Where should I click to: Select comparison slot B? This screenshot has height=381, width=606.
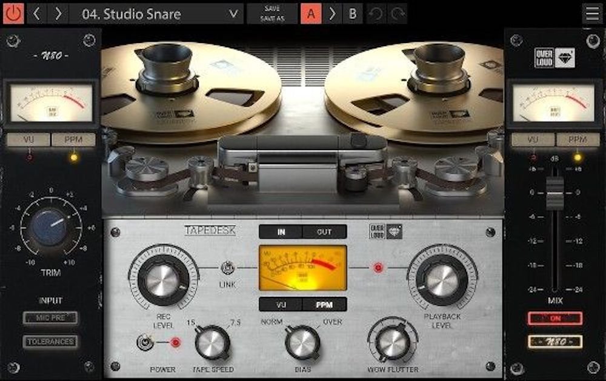tap(353, 13)
